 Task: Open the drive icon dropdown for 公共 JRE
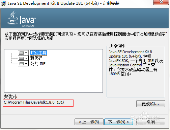[x=23, y=64]
